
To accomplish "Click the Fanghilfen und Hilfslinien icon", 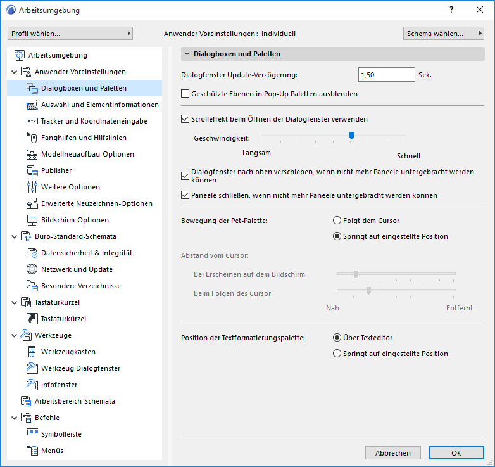I will [x=32, y=138].
